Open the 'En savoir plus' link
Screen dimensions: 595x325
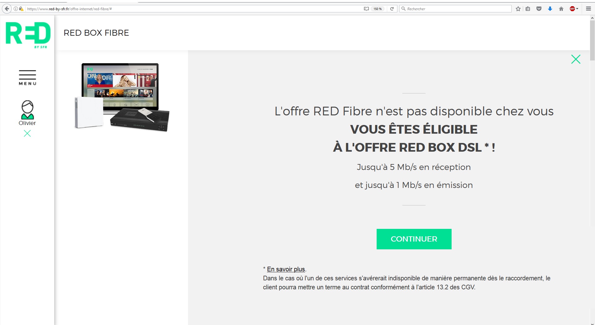pyautogui.click(x=286, y=269)
